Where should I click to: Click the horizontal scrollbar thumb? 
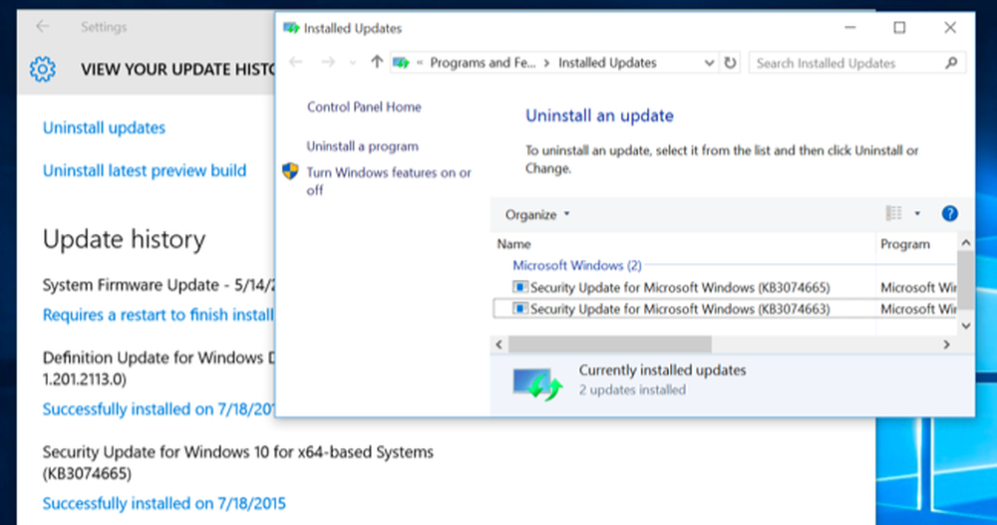pyautogui.click(x=610, y=344)
